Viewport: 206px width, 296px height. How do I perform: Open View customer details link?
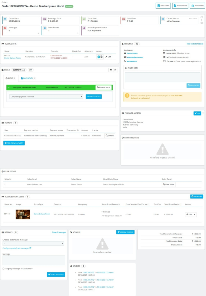tap(195, 44)
